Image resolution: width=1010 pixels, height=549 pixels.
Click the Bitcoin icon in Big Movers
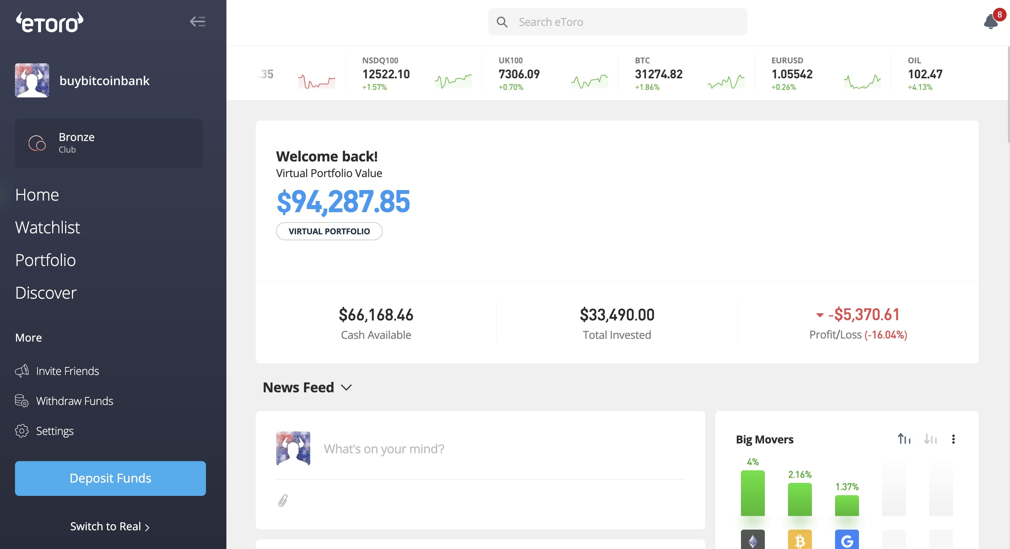[x=800, y=539]
